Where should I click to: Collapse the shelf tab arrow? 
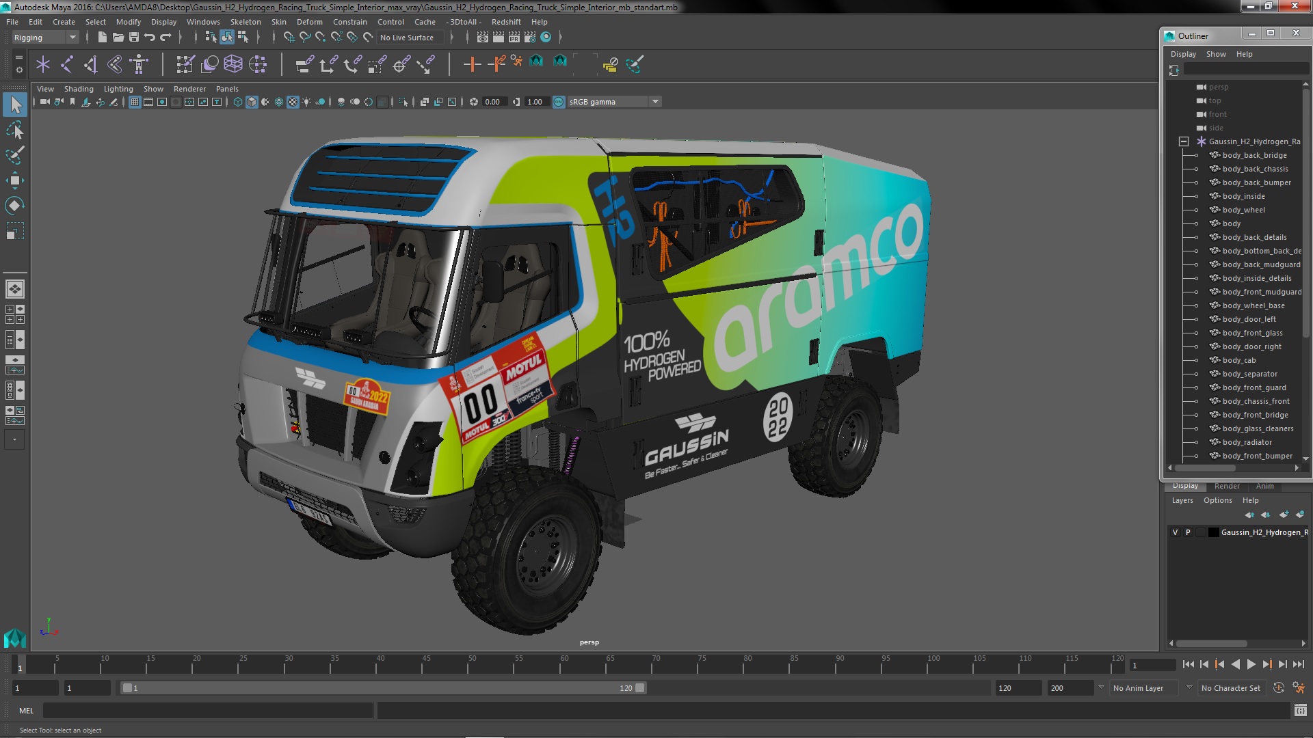point(18,58)
